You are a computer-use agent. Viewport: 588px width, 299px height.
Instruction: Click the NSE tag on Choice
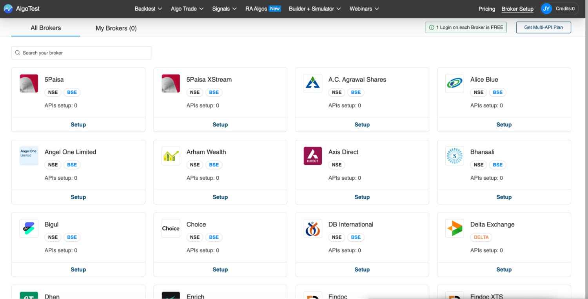(x=195, y=237)
